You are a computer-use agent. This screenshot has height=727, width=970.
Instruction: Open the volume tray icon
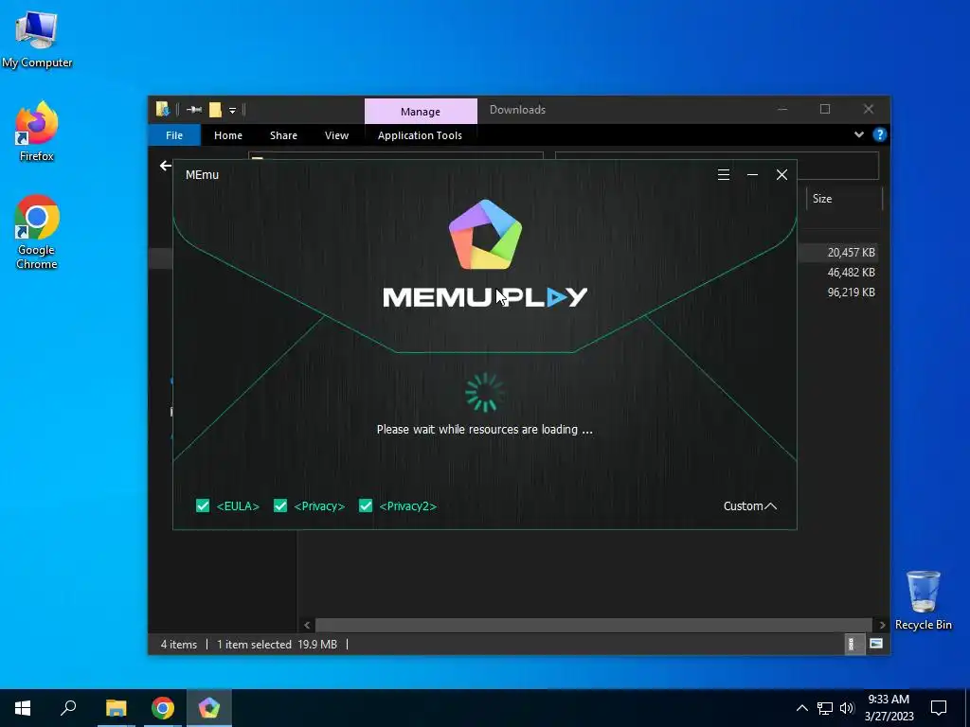click(847, 708)
